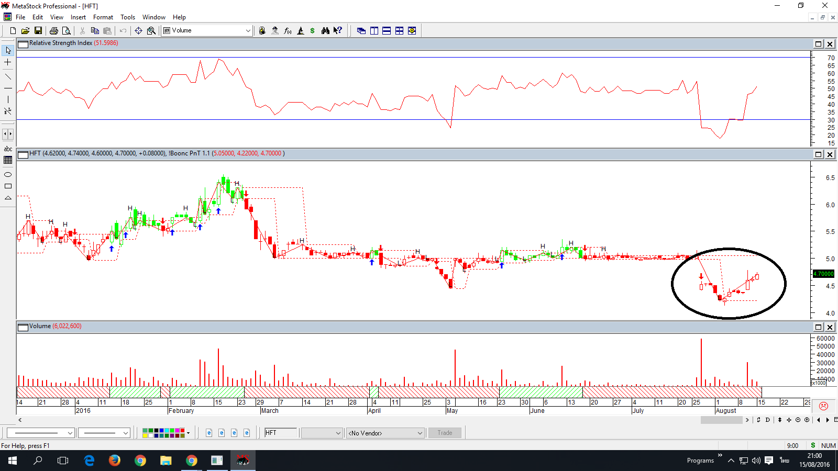This screenshot has width=838, height=471.
Task: Pick the magenta color swatch
Action: click(x=177, y=431)
